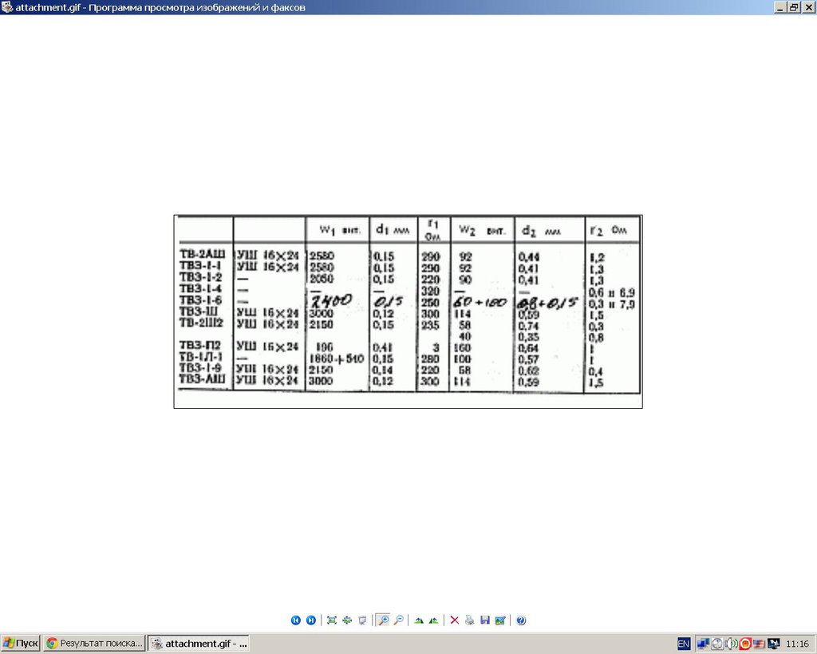817x654 pixels.
Task: Start the slide show
Action: pyautogui.click(x=362, y=620)
